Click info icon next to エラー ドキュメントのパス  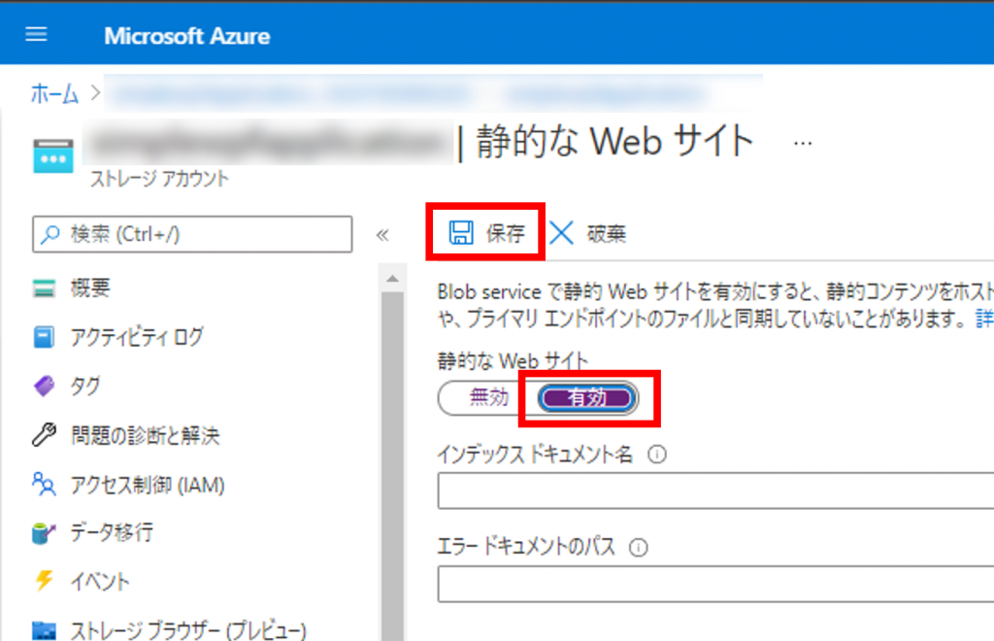(x=638, y=548)
